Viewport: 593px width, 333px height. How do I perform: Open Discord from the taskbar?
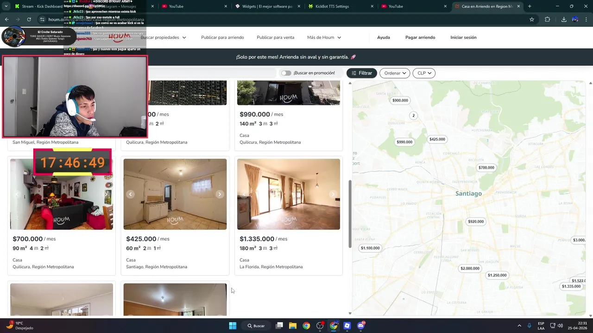(361, 326)
